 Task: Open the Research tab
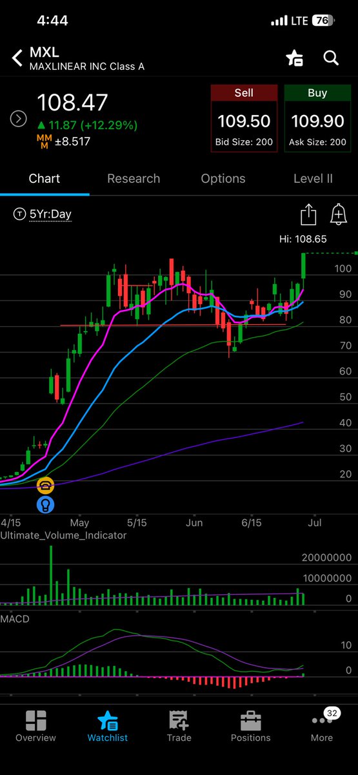pos(134,178)
